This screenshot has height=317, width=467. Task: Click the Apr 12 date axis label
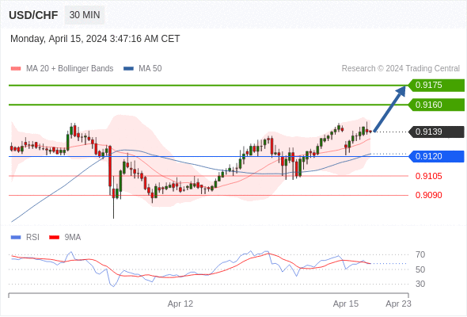click(x=180, y=304)
